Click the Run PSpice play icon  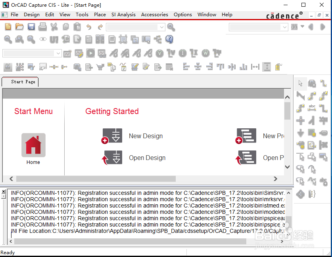point(90,53)
